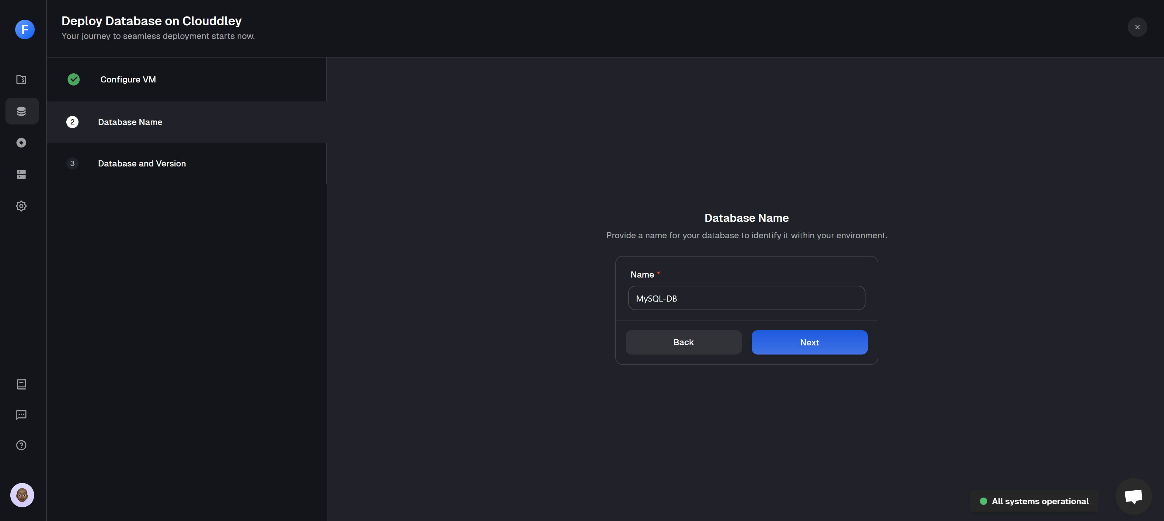Viewport: 1164px width, 521px height.
Task: Select the Database Name step
Action: point(130,122)
